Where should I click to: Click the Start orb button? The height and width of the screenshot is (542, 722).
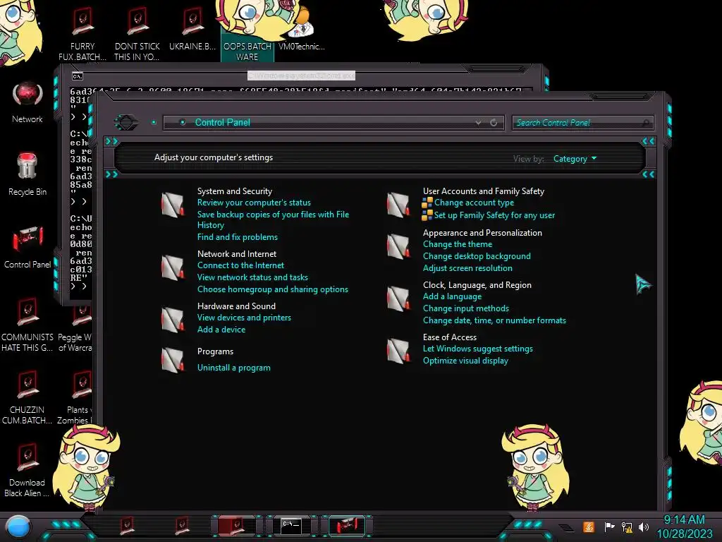coord(18,526)
